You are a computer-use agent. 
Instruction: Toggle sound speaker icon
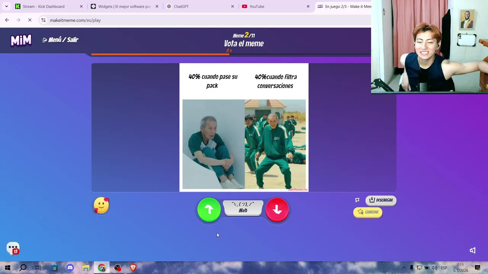[x=473, y=250]
